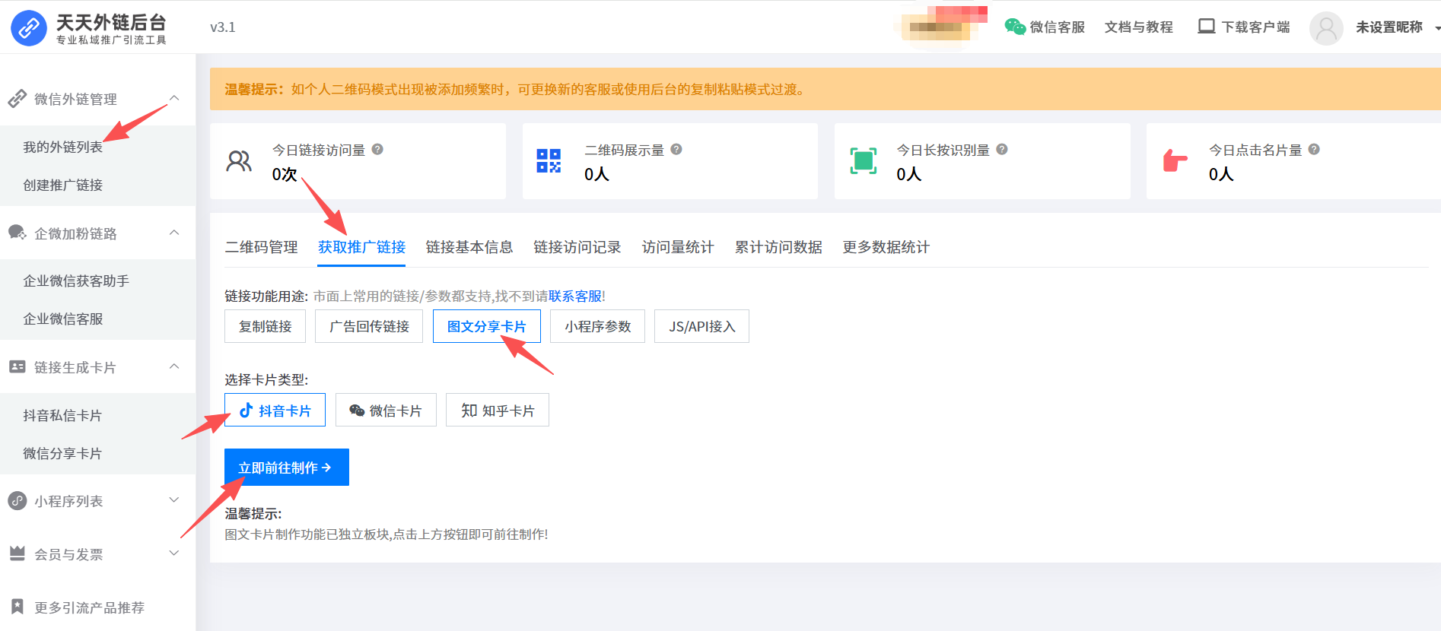Select the 知乎卡片 card type

coord(497,411)
